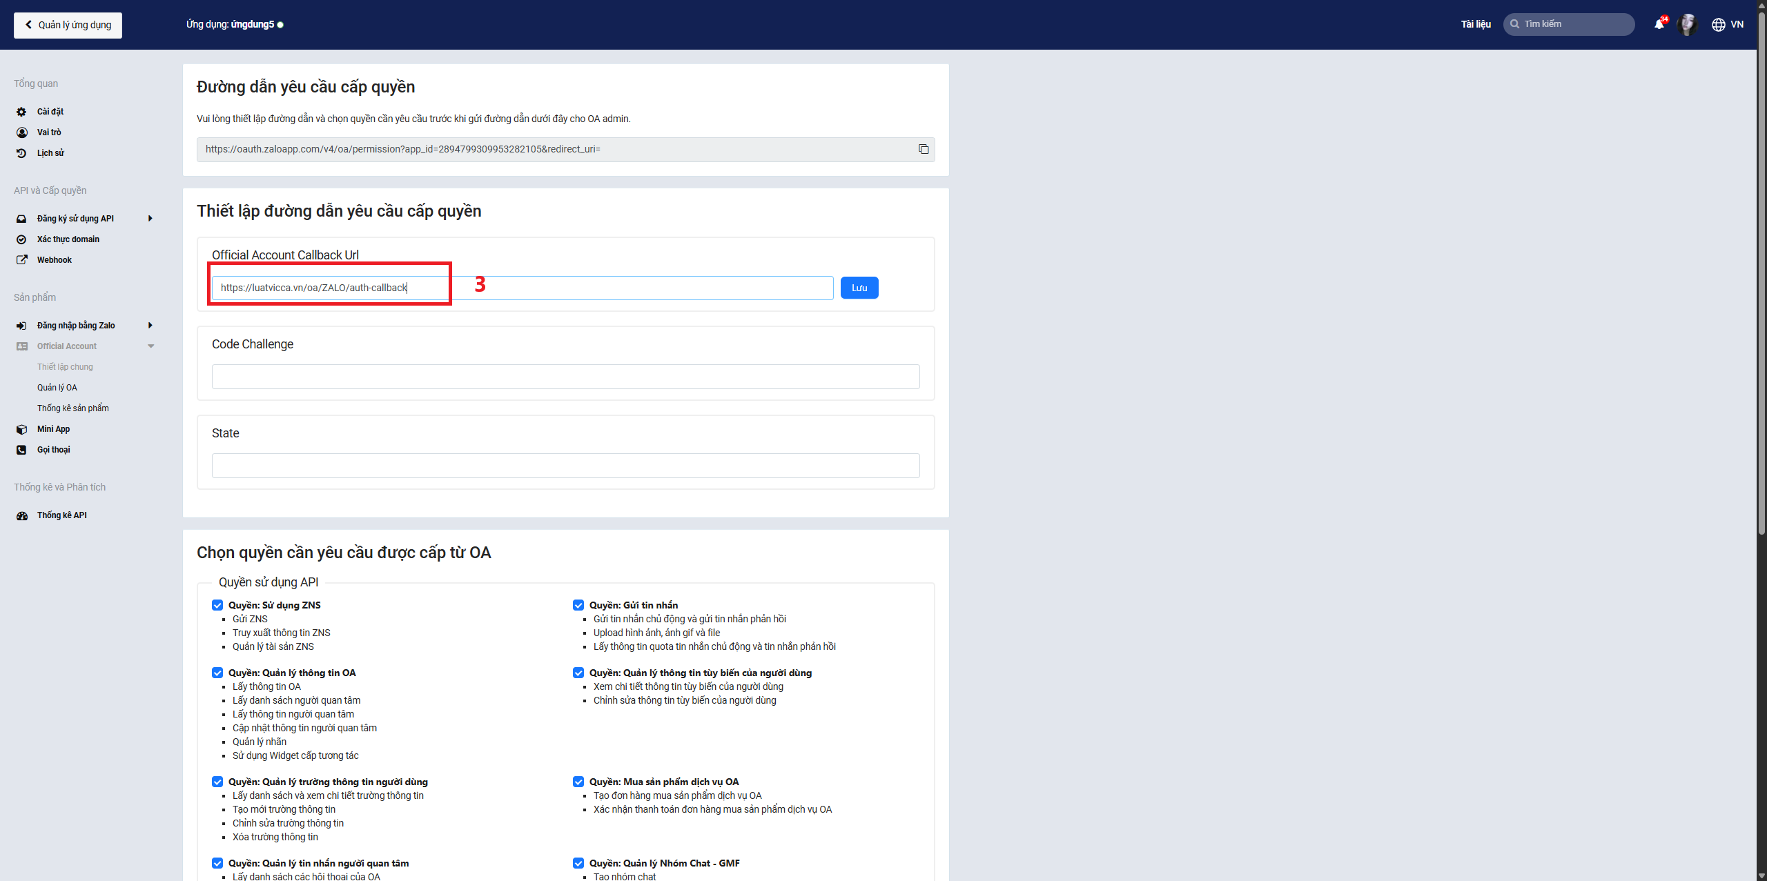The image size is (1767, 881).
Task: Click the Webhook external-link icon
Action: [21, 260]
